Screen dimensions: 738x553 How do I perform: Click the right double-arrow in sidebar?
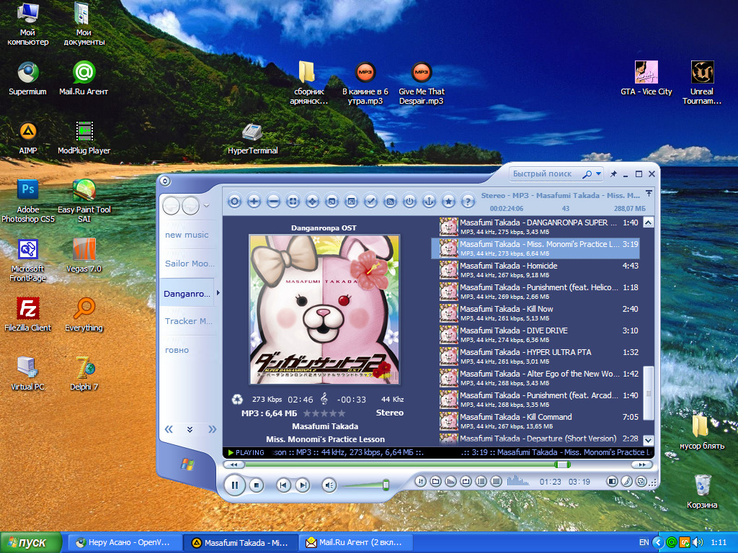[212, 429]
